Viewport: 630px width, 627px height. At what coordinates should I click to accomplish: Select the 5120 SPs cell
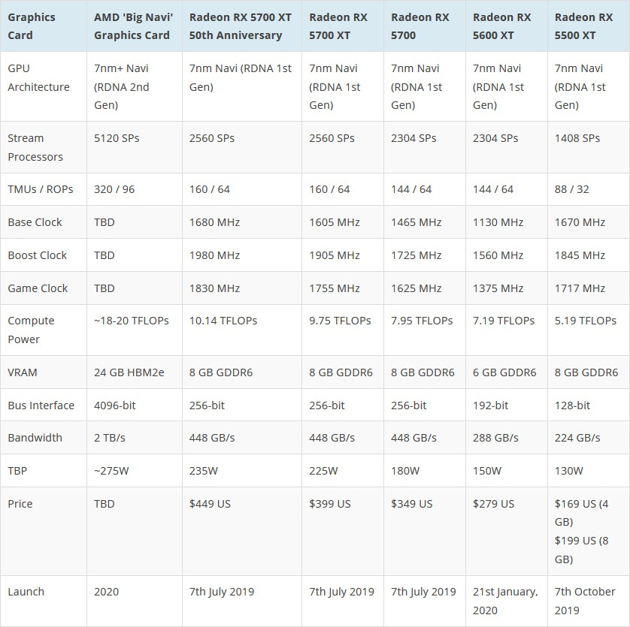[x=135, y=147]
